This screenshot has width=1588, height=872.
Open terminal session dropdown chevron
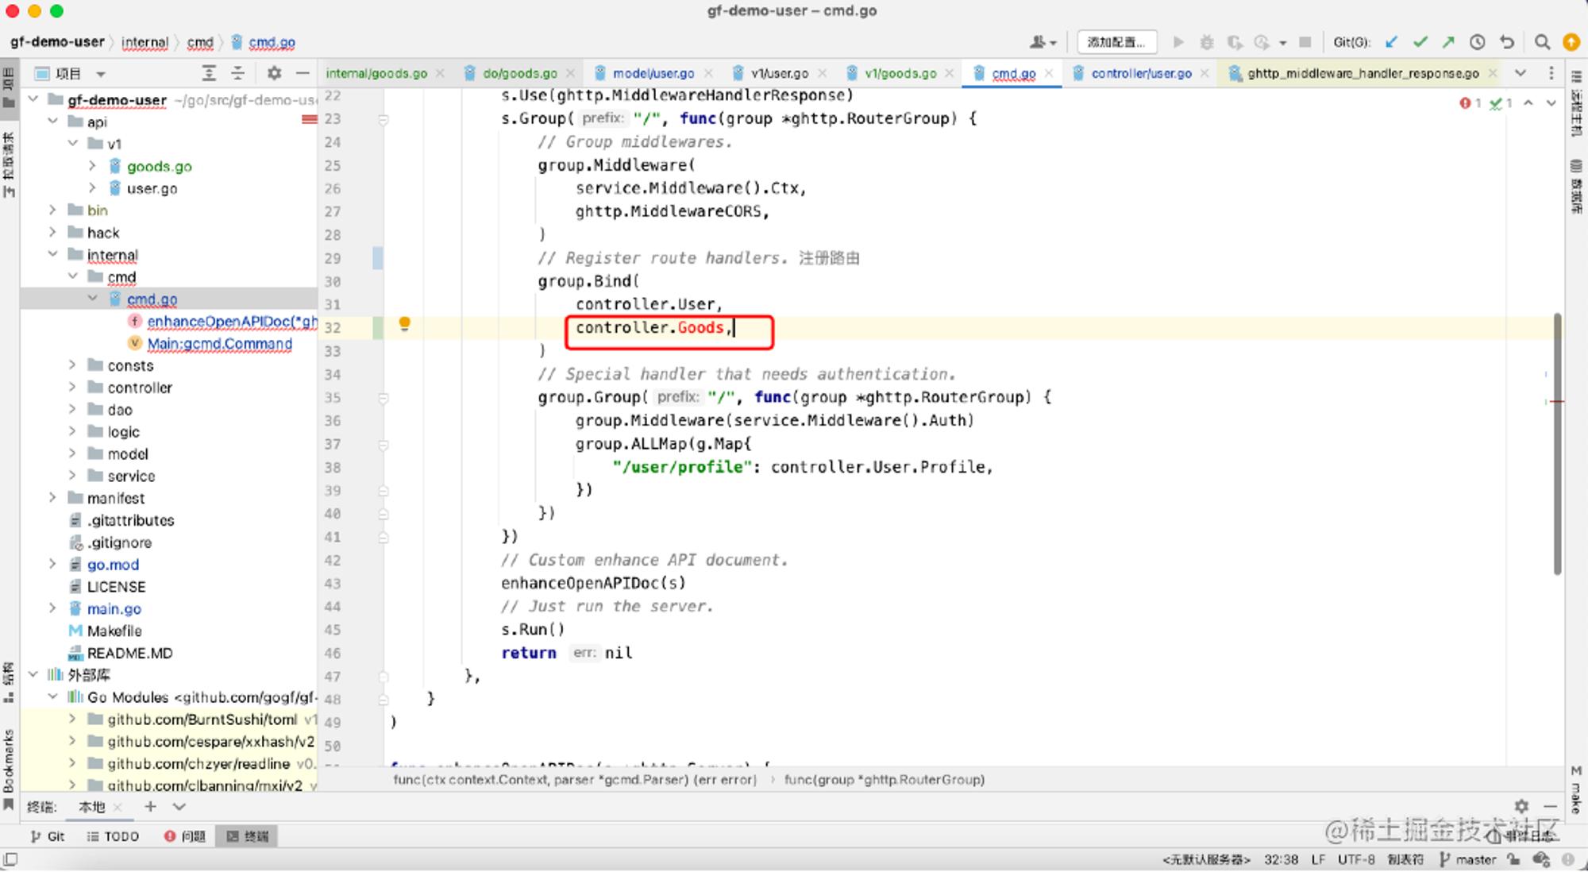[x=179, y=807]
